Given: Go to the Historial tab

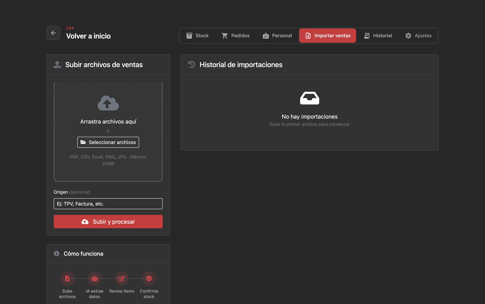Looking at the screenshot, I should (378, 36).
